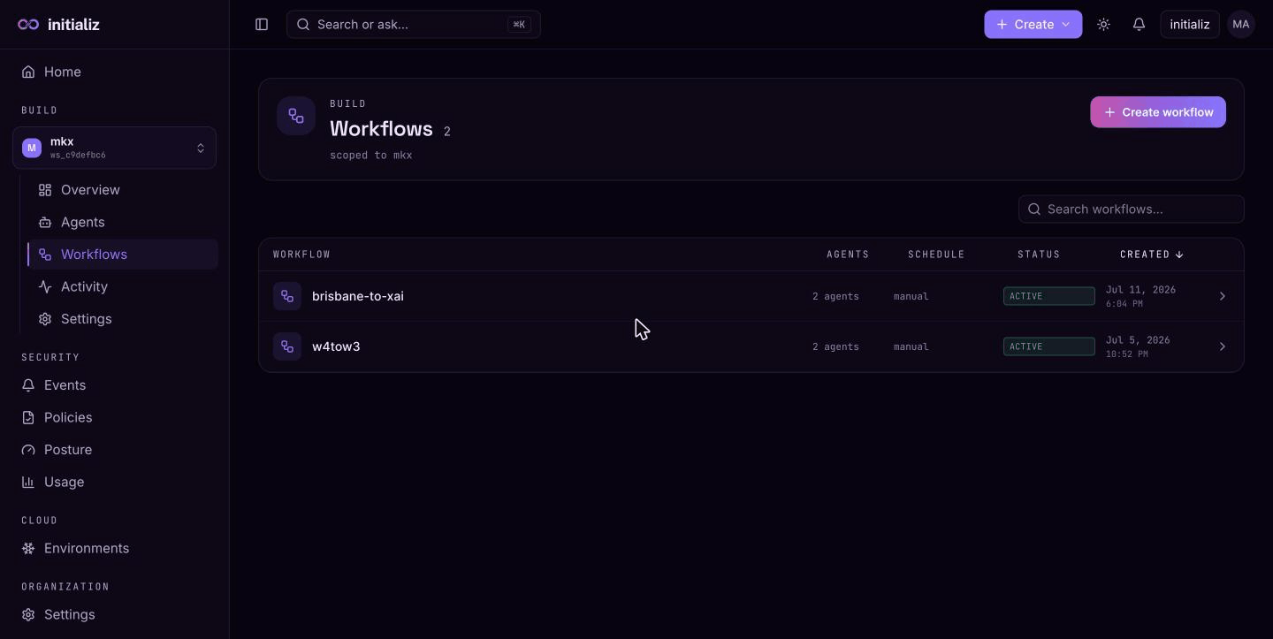Screen dimensions: 1273x639
Task: Click the Agents robot icon
Action: point(45,222)
